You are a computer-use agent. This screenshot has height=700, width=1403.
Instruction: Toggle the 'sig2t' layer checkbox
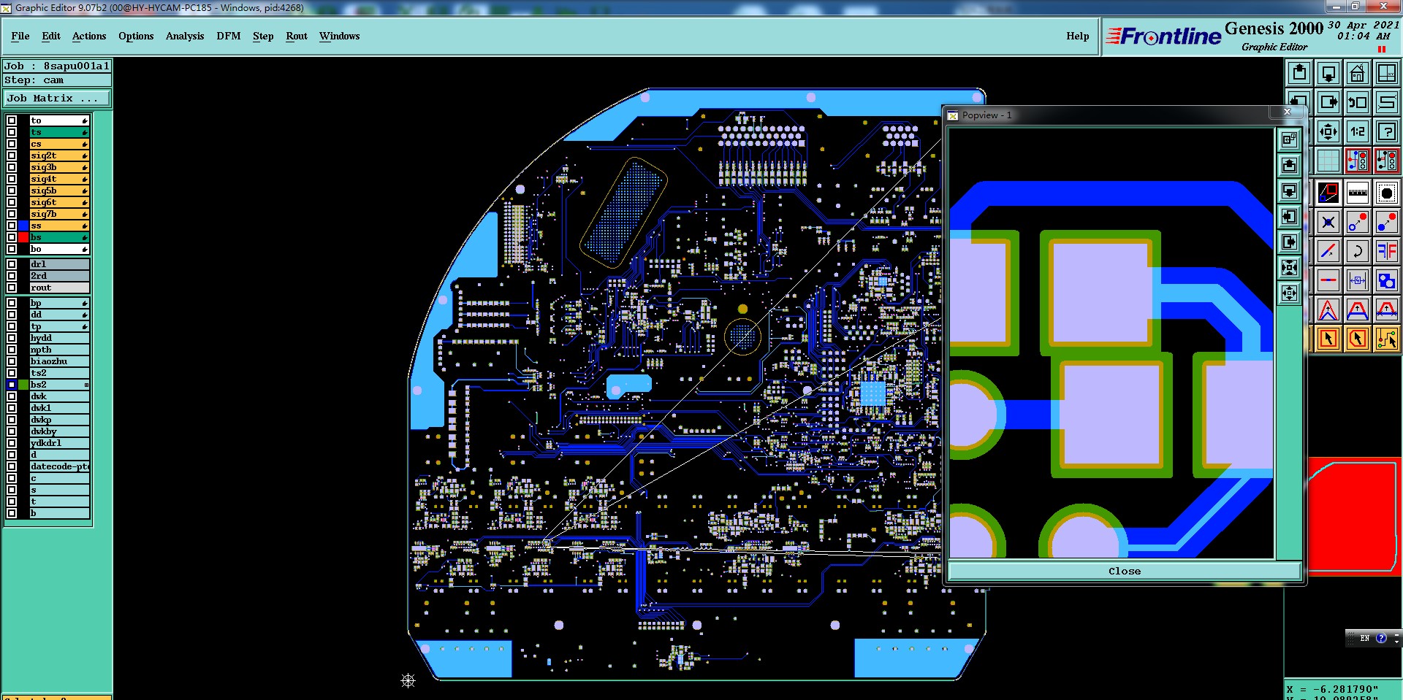(12, 155)
